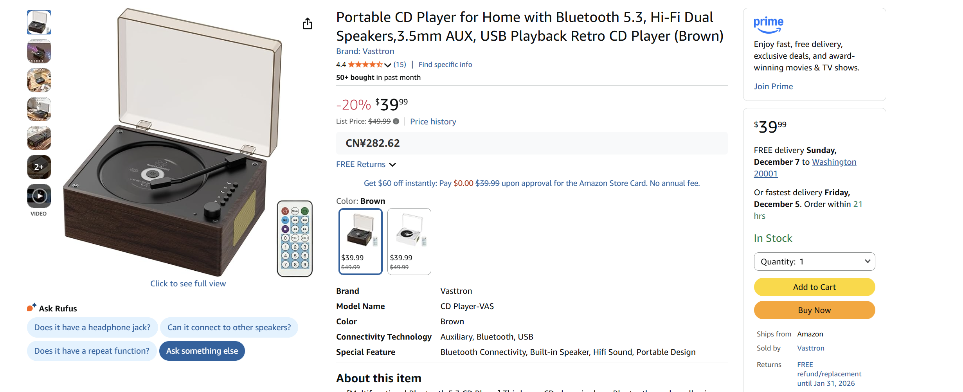
Task: Add the CD player to cart
Action: (814, 286)
